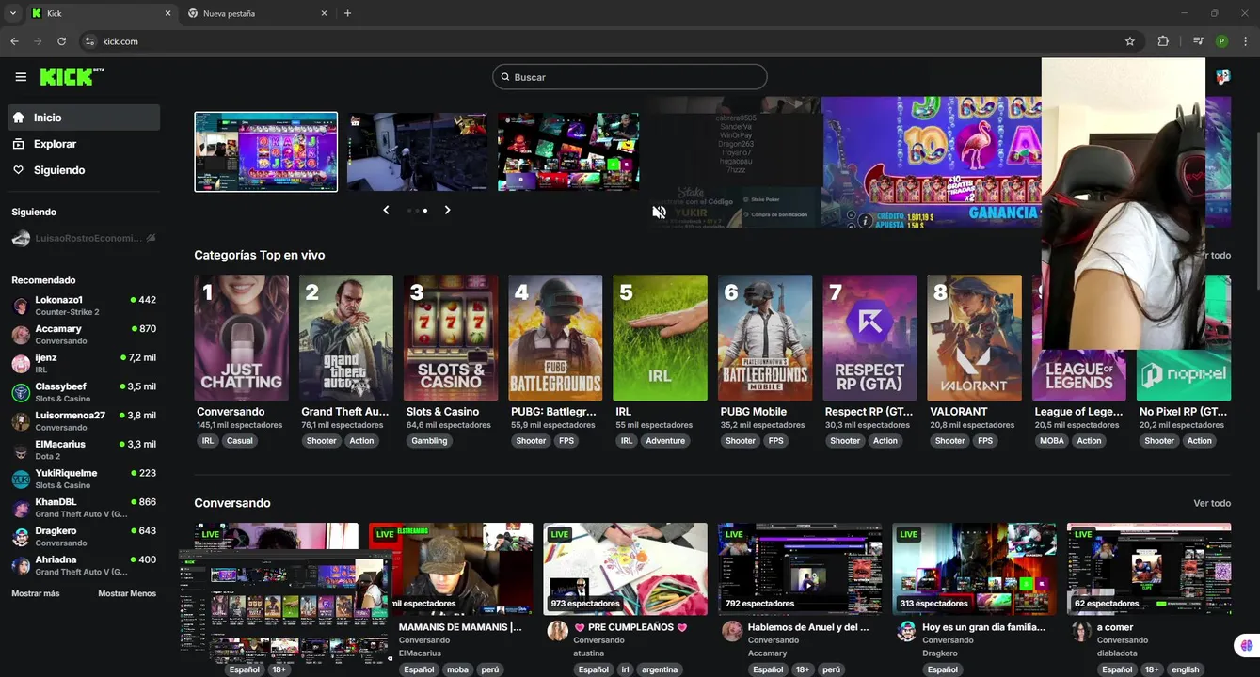The height and width of the screenshot is (677, 1260).
Task: Open Respect RP (GTA) category card
Action: point(869,338)
